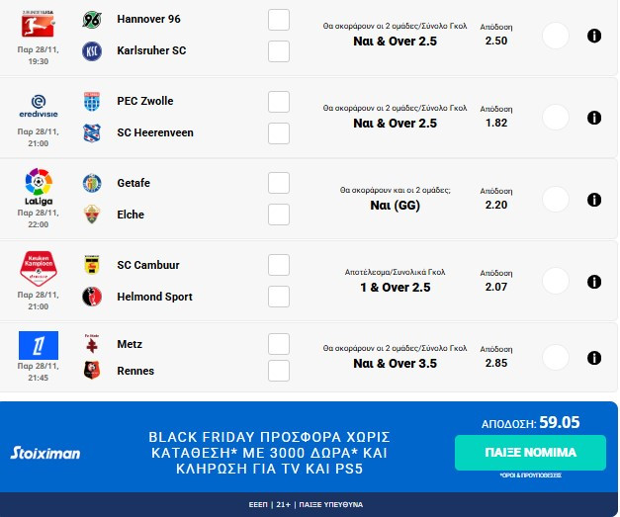620x517 pixels.
Task: Click info icon for Metz vs Rennes
Action: coord(594,357)
